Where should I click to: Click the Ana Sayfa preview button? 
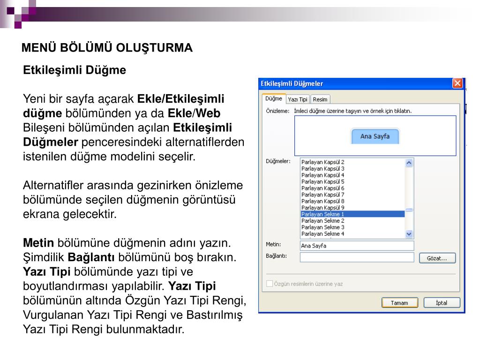point(375,136)
